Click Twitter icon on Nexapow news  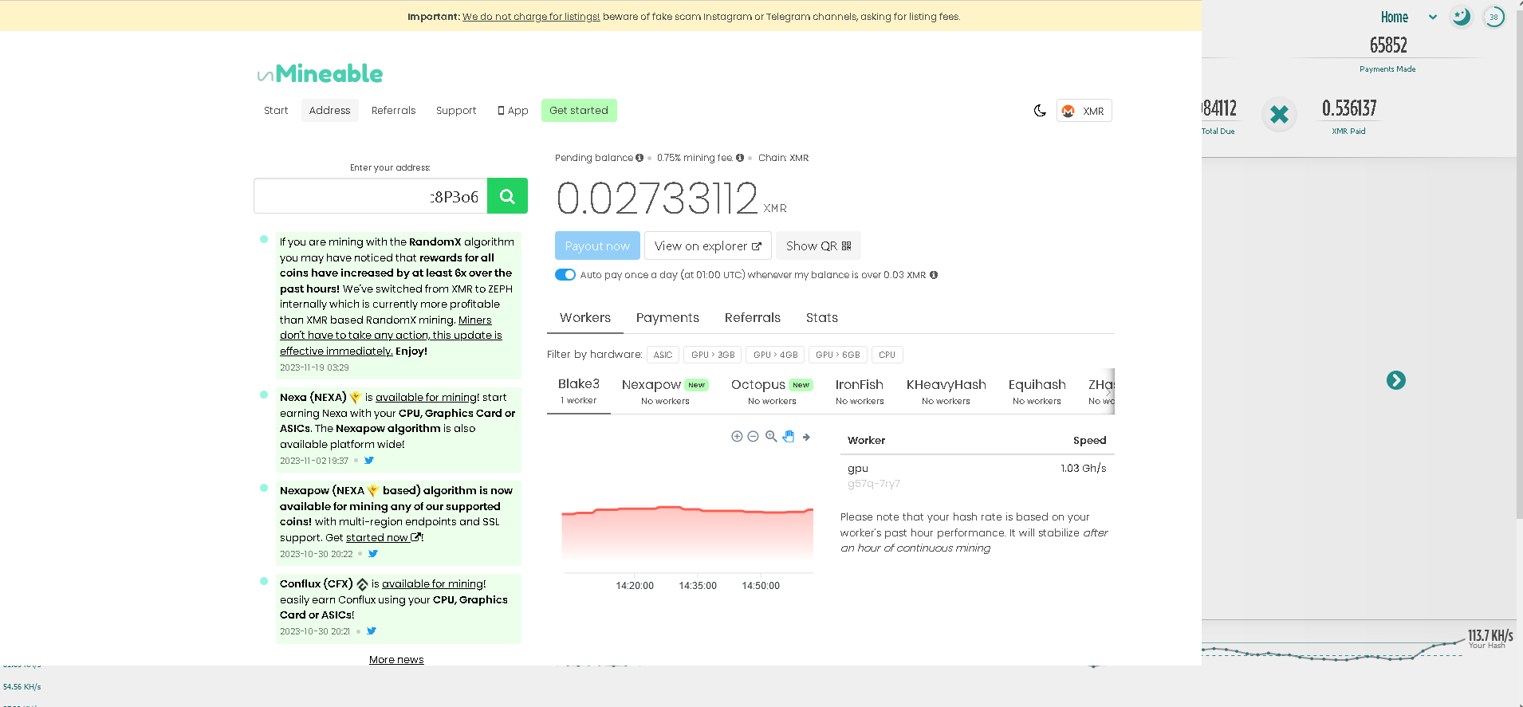pyautogui.click(x=373, y=554)
